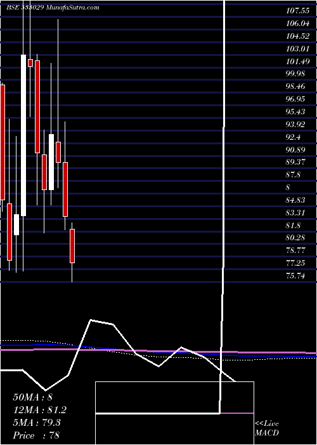The image size is (317, 445).
Task: Select the 78.77 price axis label
Action: pyautogui.click(x=295, y=250)
